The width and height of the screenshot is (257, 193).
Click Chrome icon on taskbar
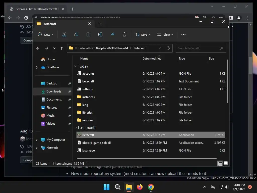point(151,187)
